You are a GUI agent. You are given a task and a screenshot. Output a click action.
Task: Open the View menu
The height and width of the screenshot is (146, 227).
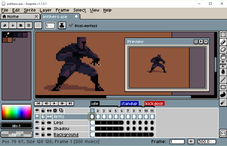pos(94,10)
